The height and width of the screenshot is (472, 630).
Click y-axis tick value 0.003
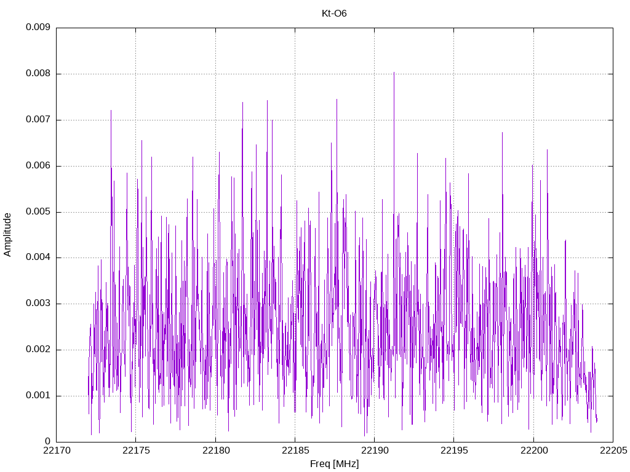pyautogui.click(x=38, y=304)
